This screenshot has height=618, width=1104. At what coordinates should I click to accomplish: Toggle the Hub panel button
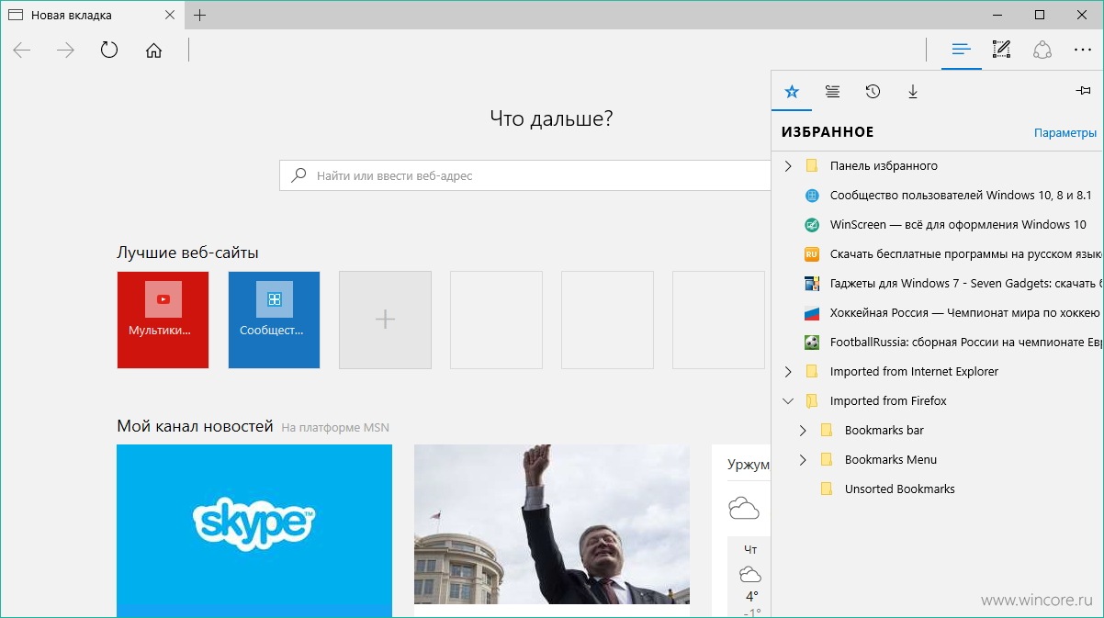pyautogui.click(x=962, y=50)
